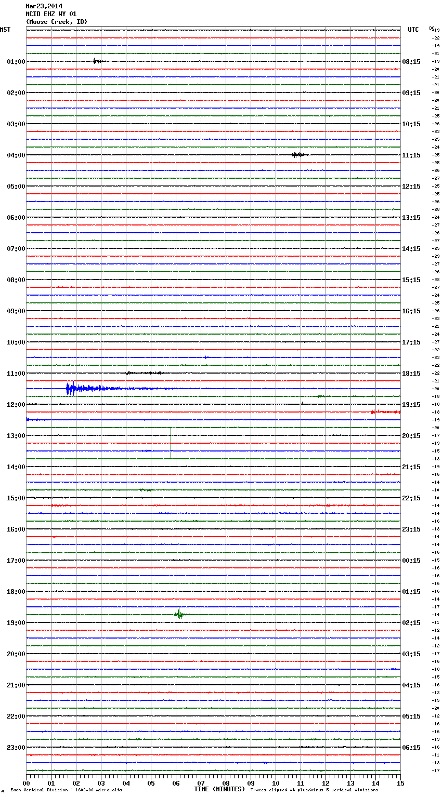This screenshot has height=797, width=442.
Task: Click the 18:15 UTC time label
Action: coord(411,374)
